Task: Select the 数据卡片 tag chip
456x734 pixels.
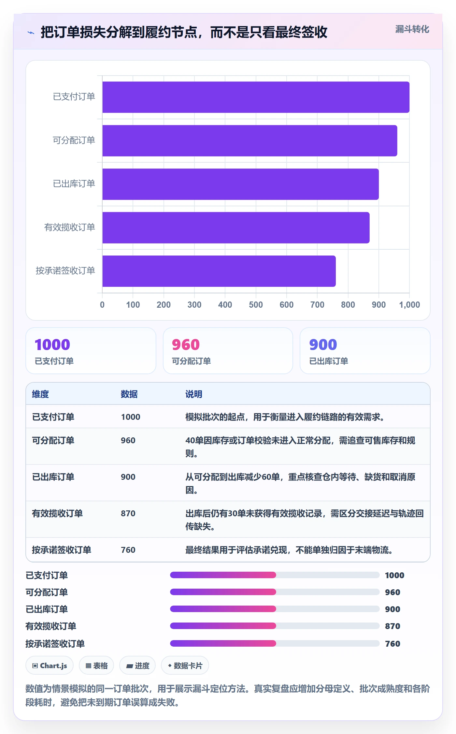Action: [185, 666]
